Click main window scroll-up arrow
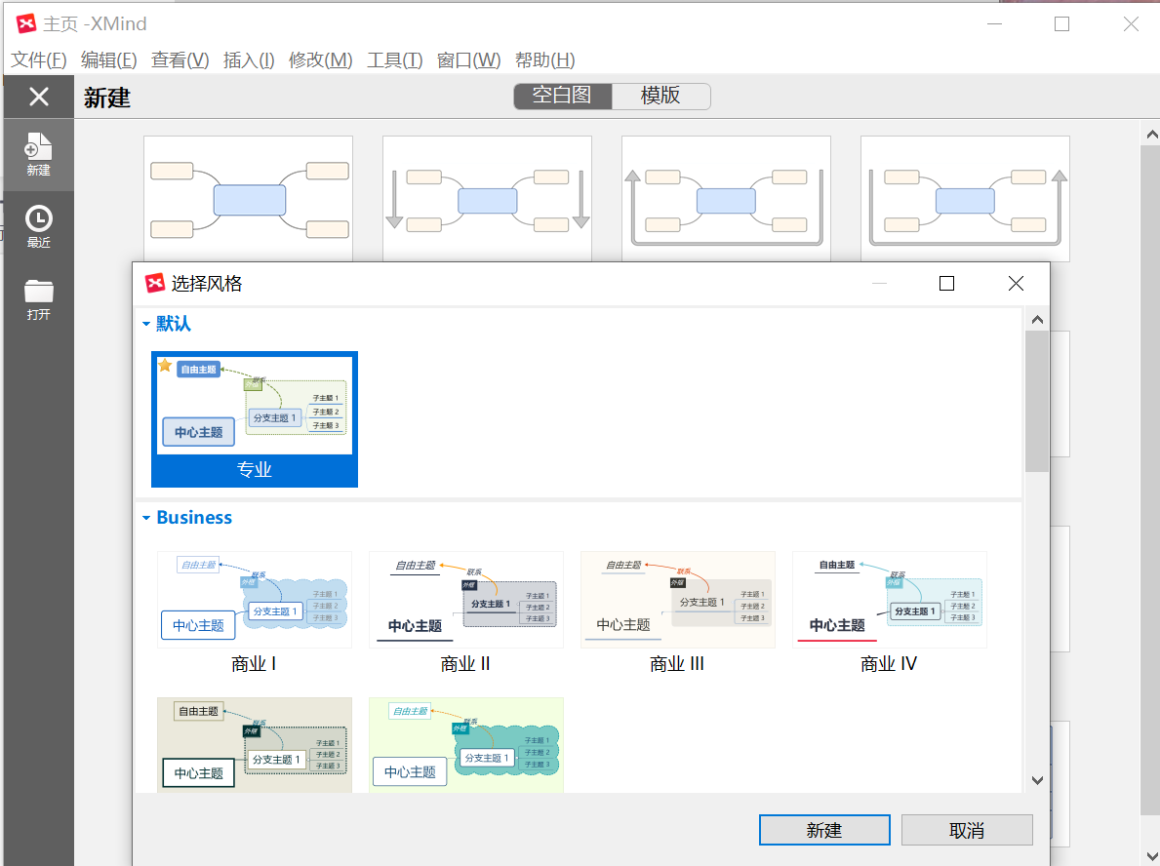Screen dimensions: 1160x866 [x=1151, y=135]
